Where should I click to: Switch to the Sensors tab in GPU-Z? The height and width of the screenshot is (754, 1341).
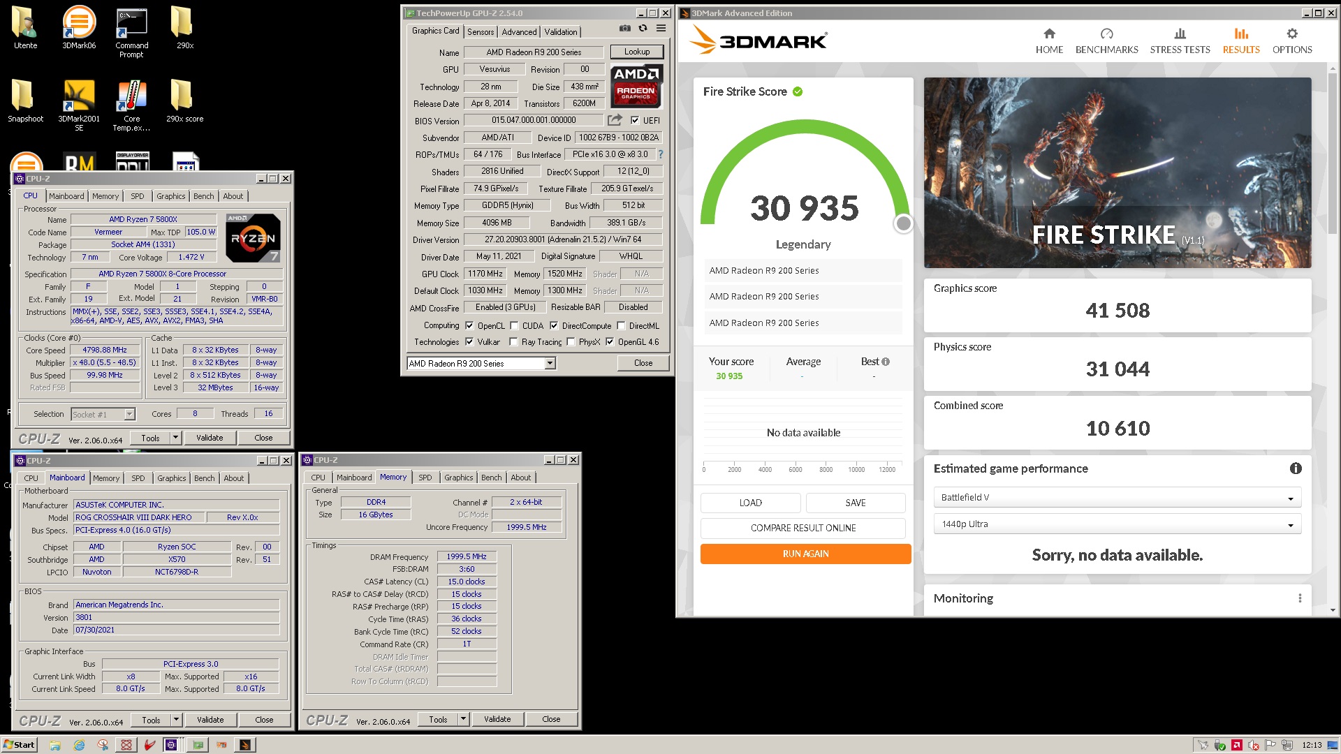pyautogui.click(x=481, y=31)
